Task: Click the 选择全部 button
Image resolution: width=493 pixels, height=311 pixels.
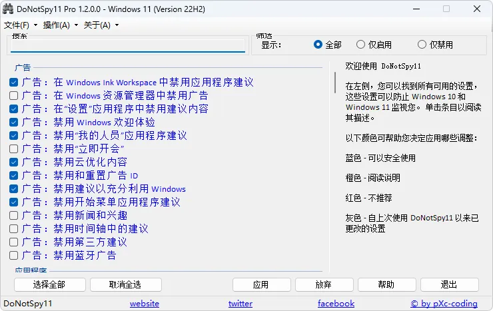Action: 50,284
